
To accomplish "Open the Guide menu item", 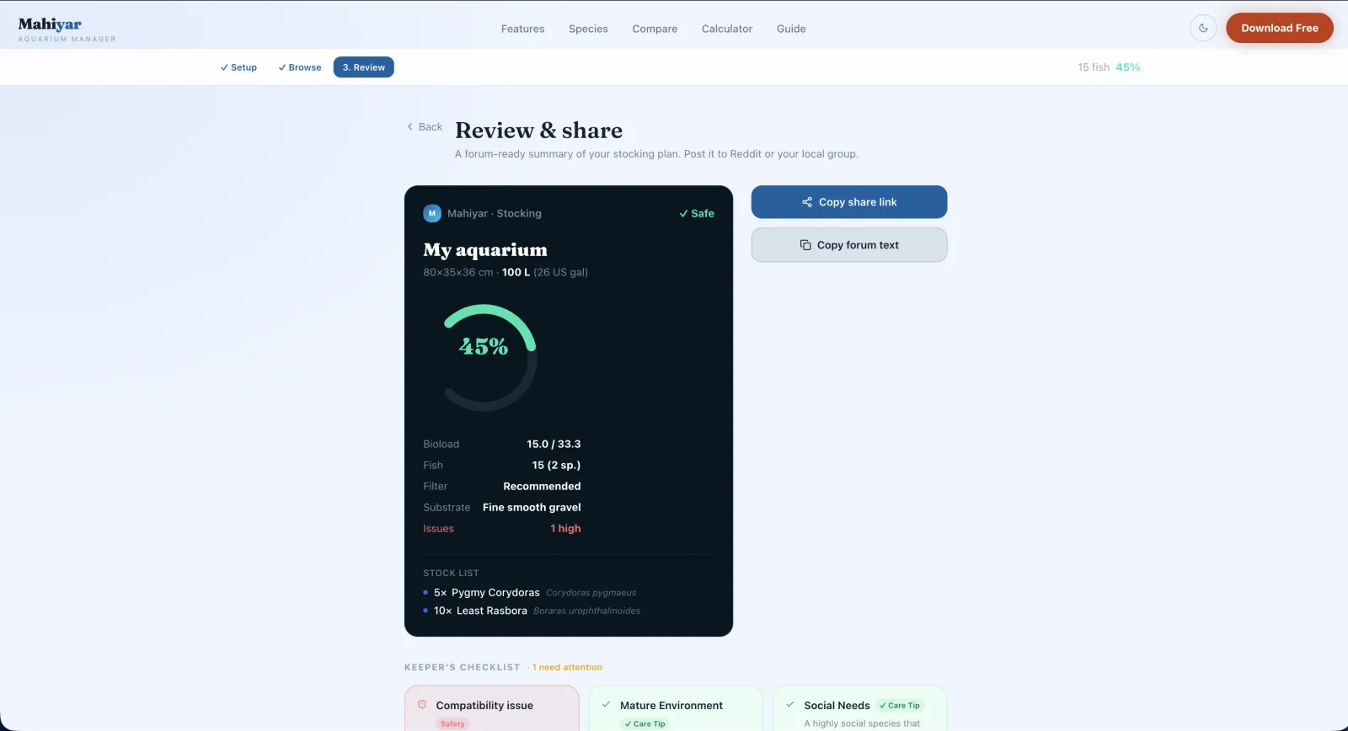I will tap(791, 29).
